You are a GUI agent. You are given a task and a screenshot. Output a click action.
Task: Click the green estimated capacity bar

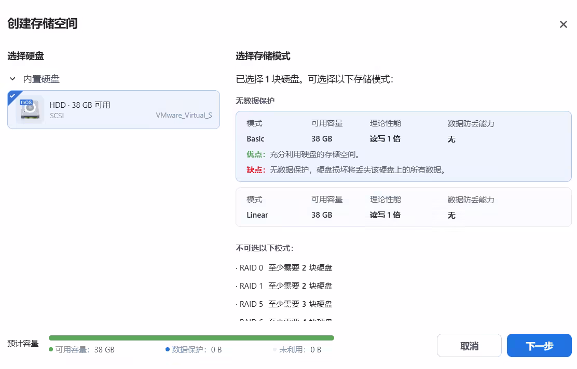click(x=191, y=338)
